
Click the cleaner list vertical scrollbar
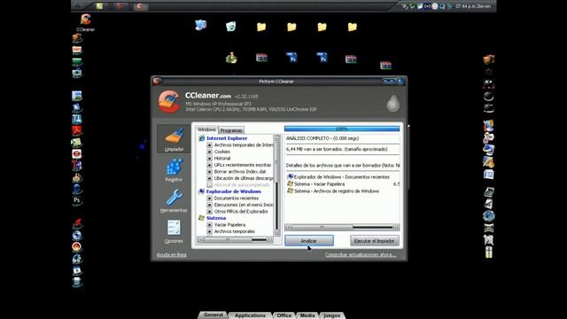point(277,185)
